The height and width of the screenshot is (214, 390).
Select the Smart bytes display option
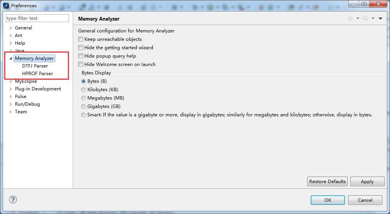coord(83,115)
